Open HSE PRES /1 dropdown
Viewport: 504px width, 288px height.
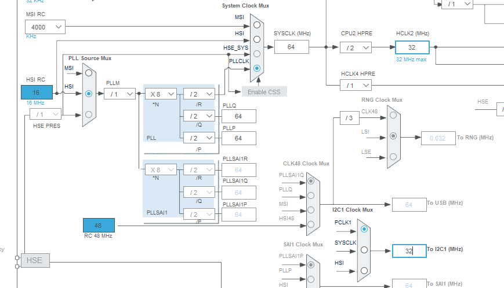click(45, 114)
